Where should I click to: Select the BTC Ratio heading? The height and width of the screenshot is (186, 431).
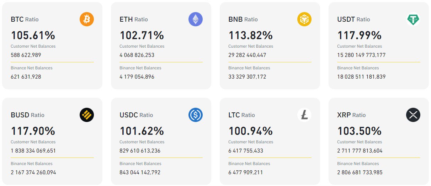coord(25,20)
